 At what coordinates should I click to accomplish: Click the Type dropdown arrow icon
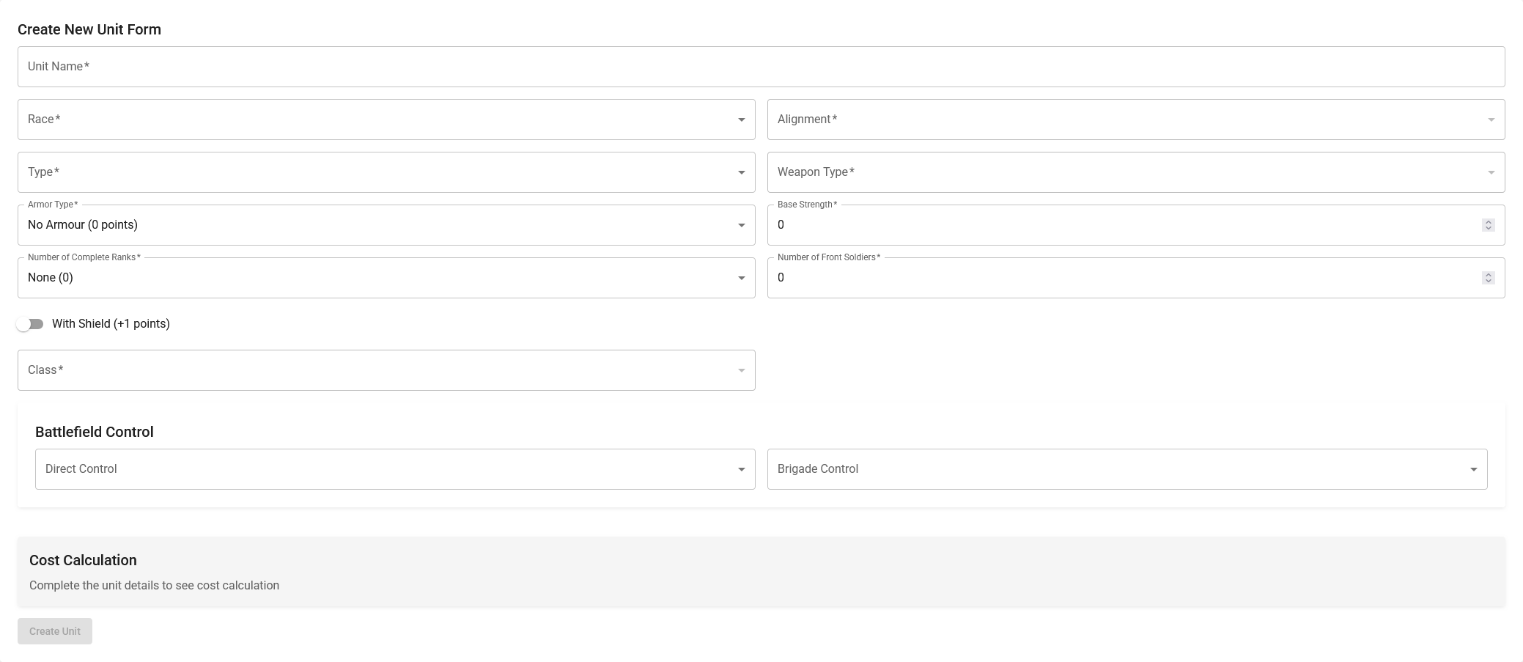(741, 172)
